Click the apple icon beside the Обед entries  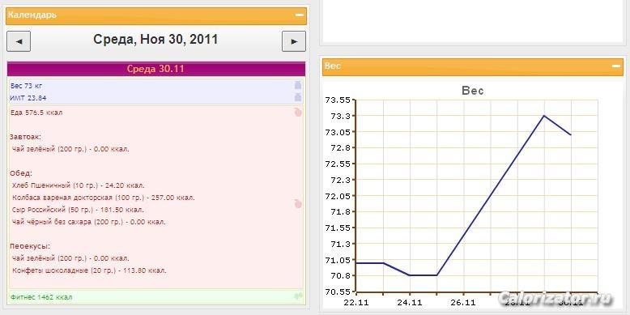click(x=298, y=204)
